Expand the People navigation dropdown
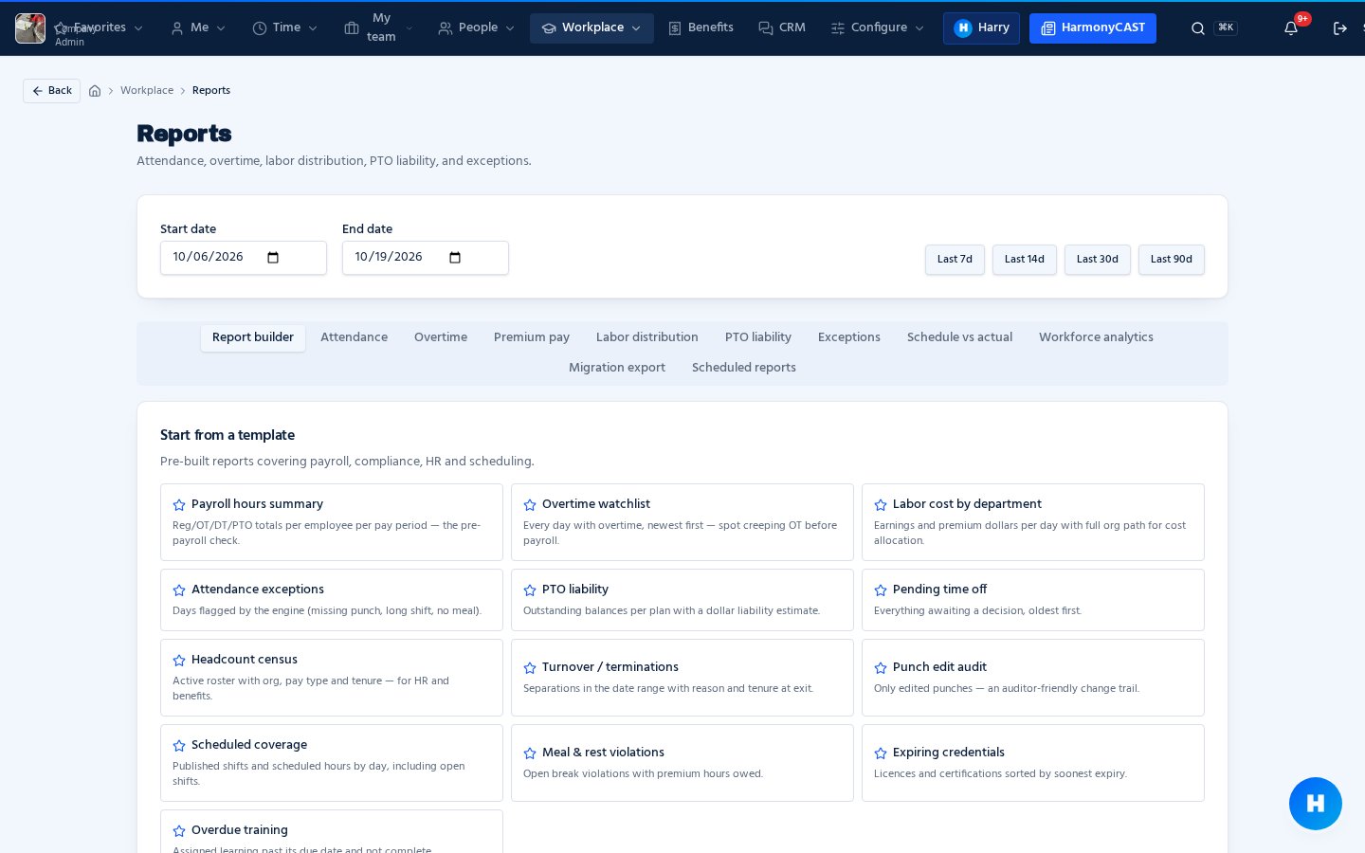This screenshot has width=1365, height=853. (x=477, y=28)
